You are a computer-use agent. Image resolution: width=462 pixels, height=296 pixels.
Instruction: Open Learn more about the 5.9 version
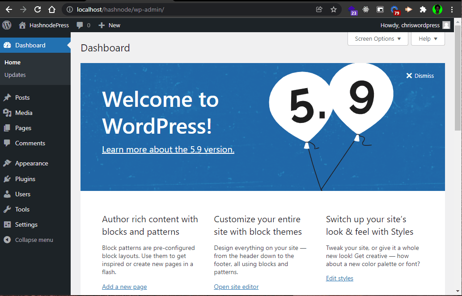click(168, 150)
